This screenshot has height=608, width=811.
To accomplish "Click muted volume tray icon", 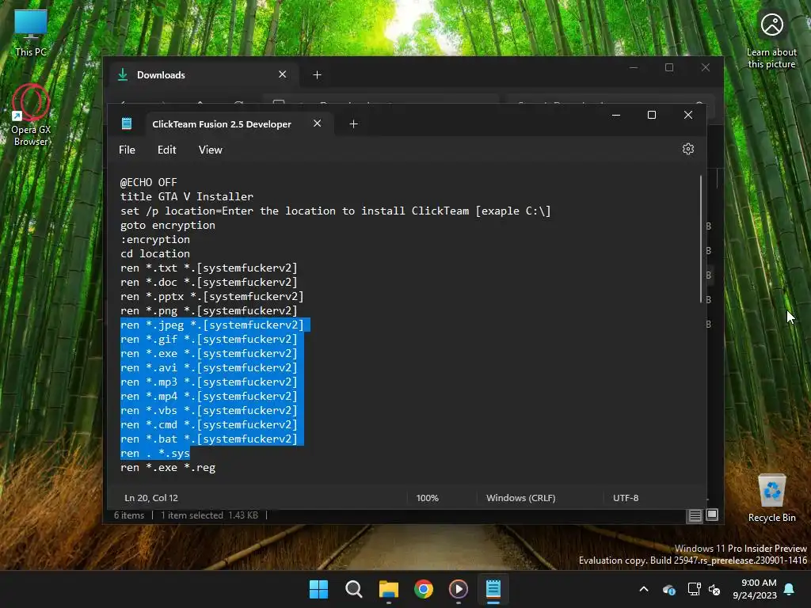I will click(714, 589).
